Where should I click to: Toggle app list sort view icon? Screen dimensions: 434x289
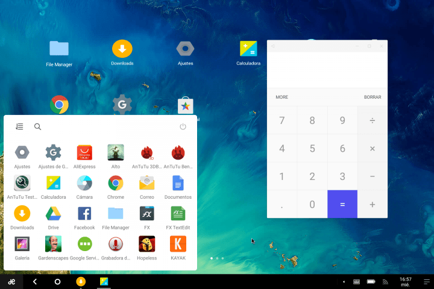tap(19, 126)
